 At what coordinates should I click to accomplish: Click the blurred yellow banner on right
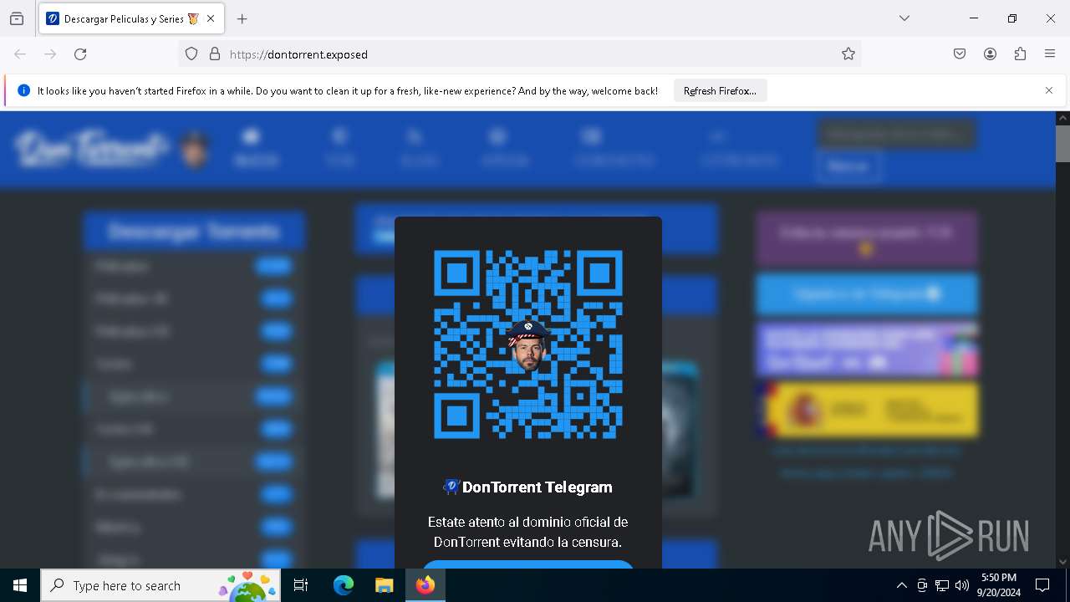[867, 410]
